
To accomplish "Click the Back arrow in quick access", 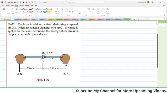I will pos(5,2).
